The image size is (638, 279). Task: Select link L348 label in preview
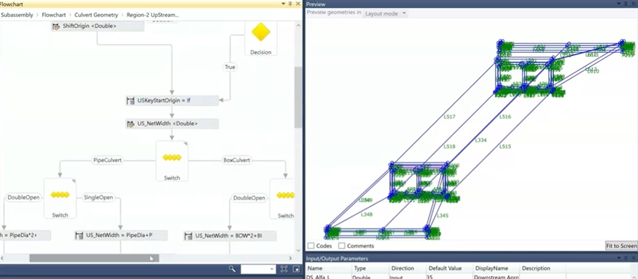[x=367, y=214]
